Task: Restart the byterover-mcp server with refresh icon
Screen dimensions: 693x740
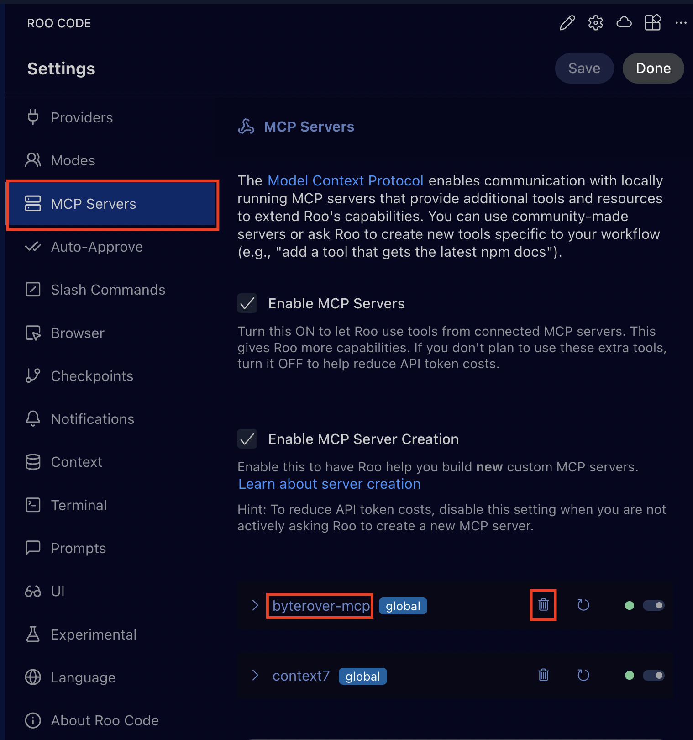Action: (x=583, y=605)
